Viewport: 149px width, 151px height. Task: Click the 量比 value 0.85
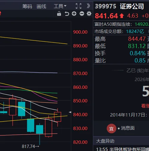pos(140,60)
